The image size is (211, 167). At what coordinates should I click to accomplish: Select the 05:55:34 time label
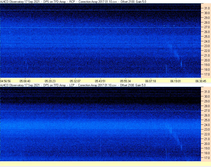[125, 81]
